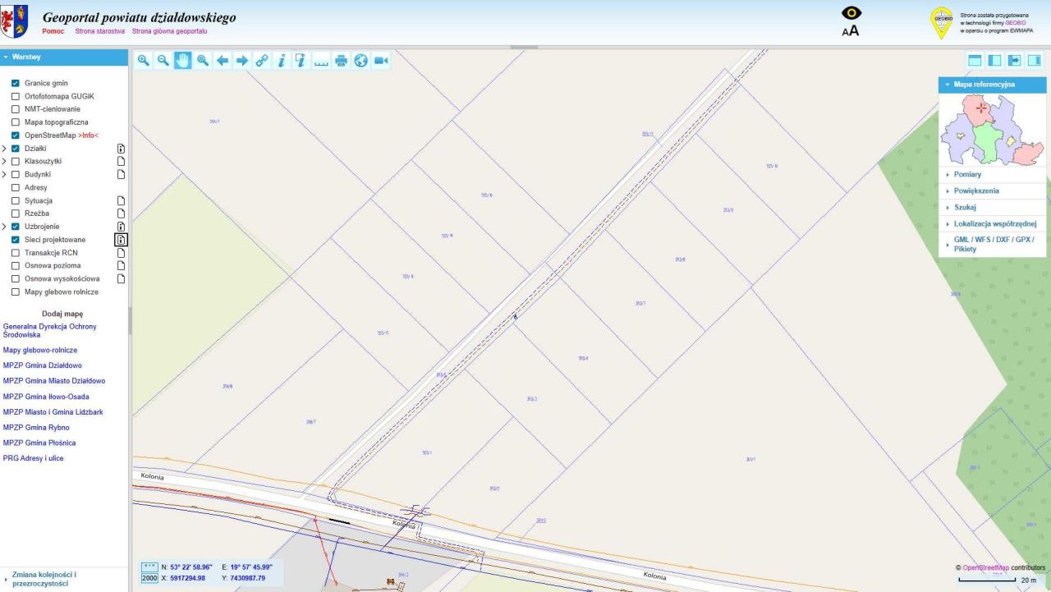This screenshot has width=1051, height=592.
Task: Add the MPZP Gmina Rybno map
Action: [x=36, y=428]
